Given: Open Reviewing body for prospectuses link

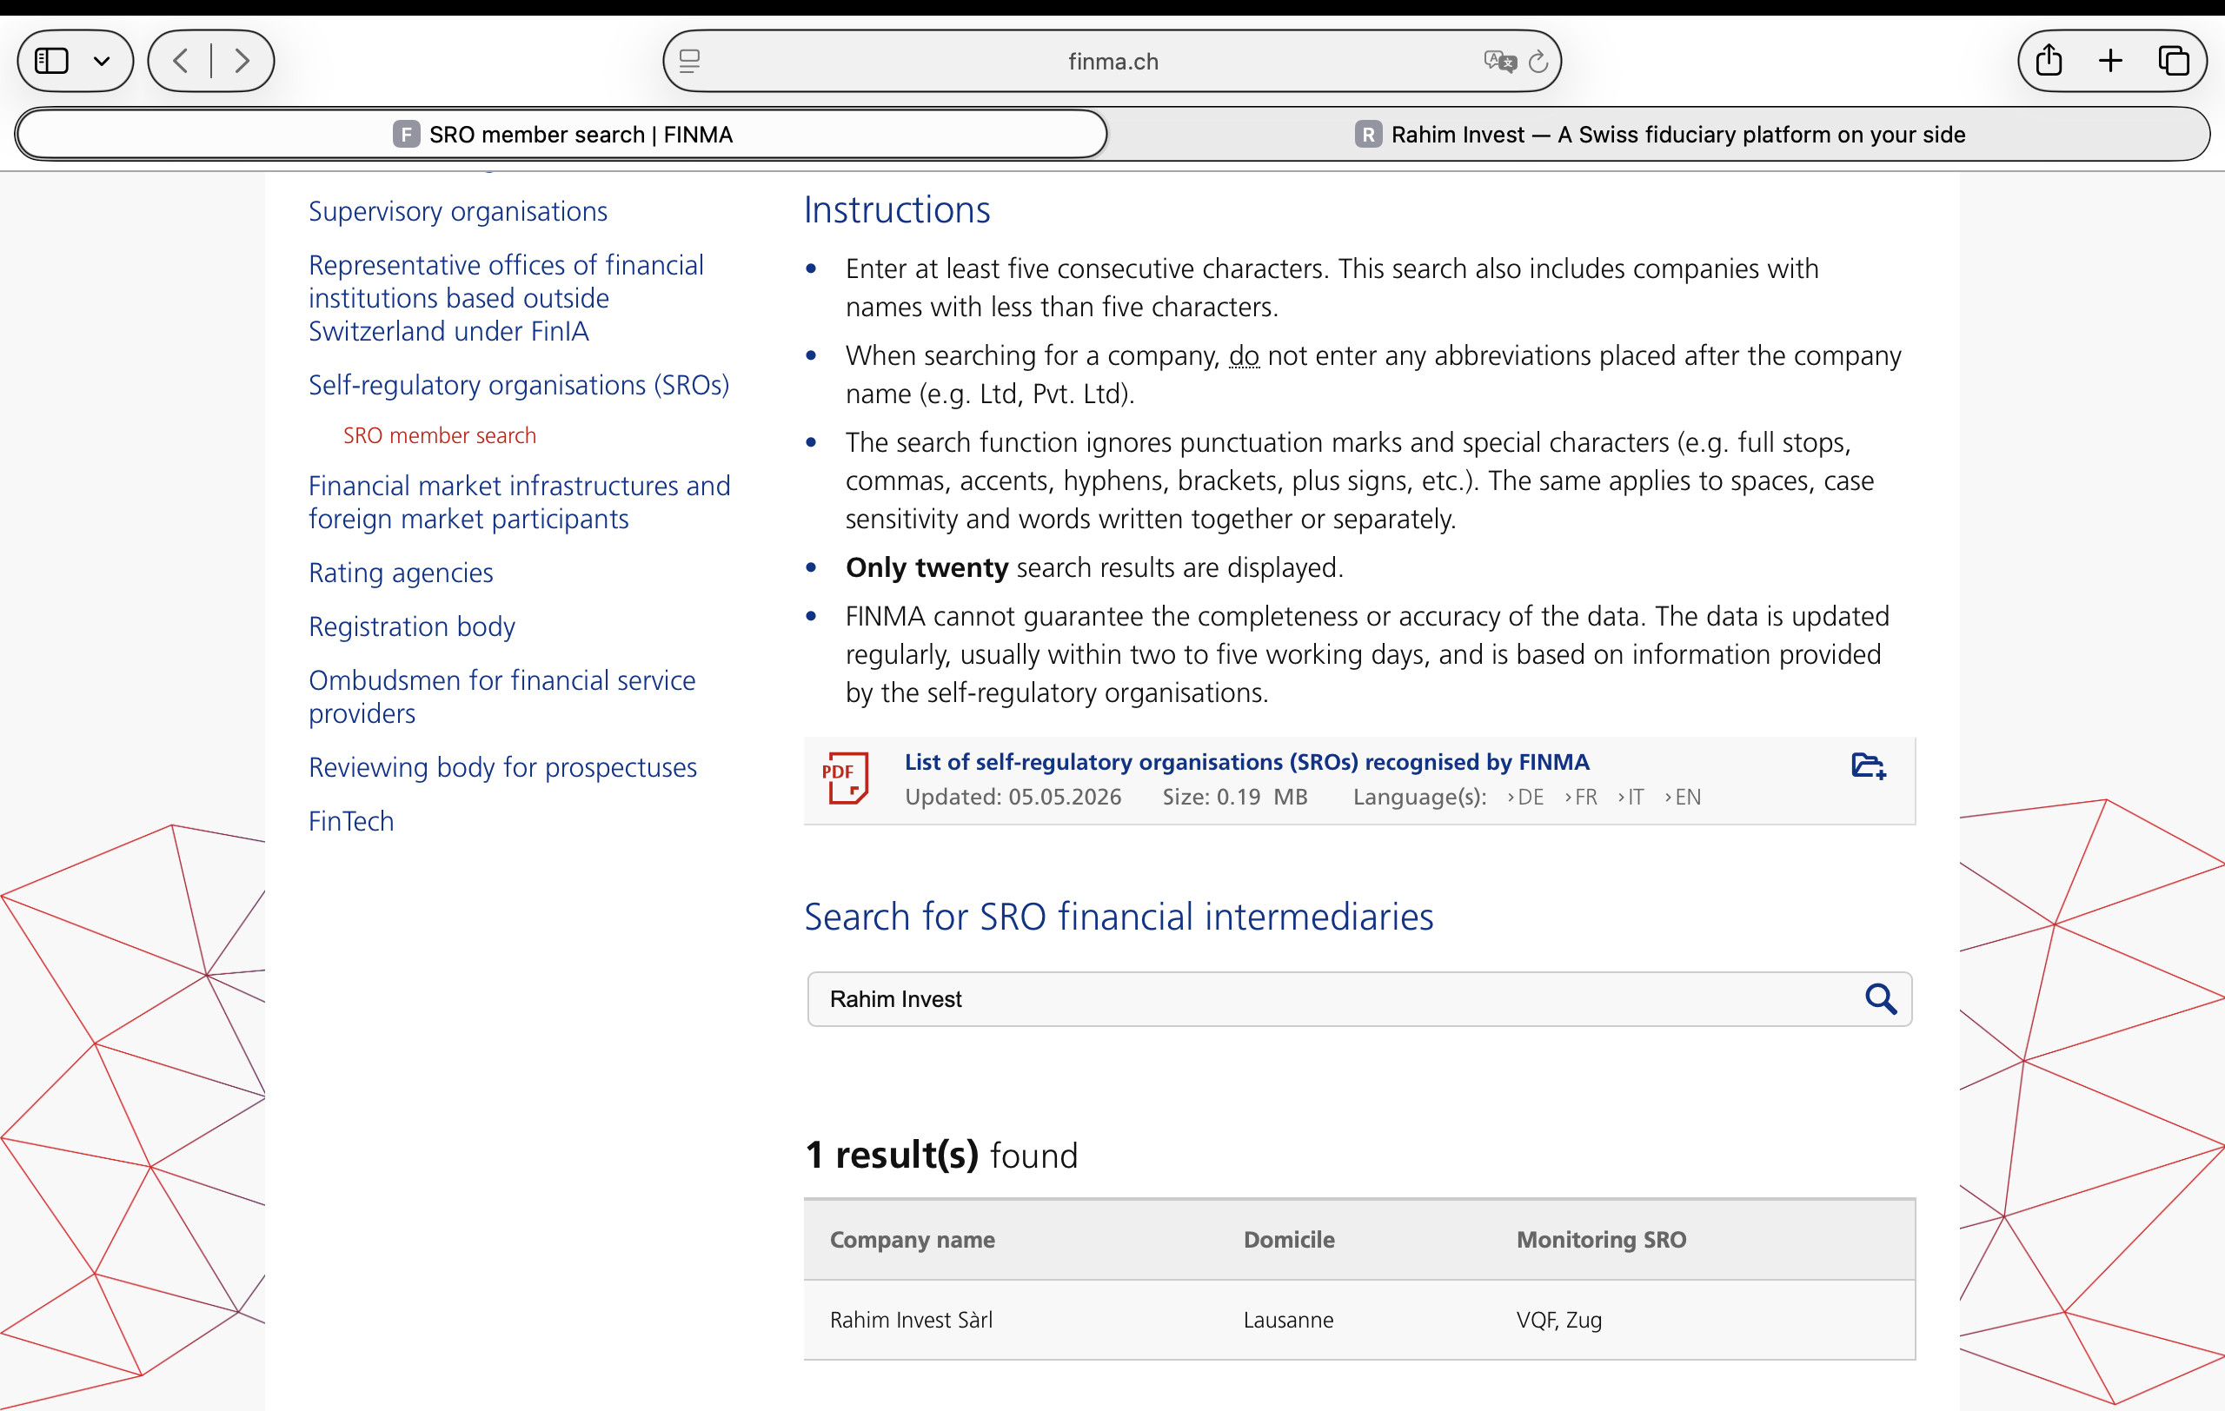Looking at the screenshot, I should pyautogui.click(x=502, y=767).
